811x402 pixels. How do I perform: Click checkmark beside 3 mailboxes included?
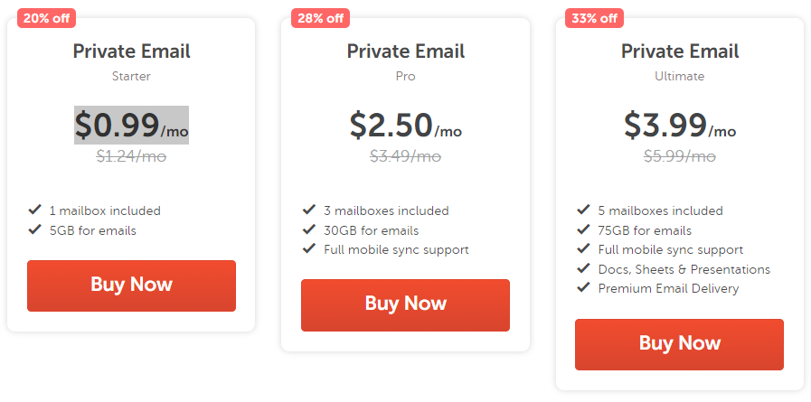tap(309, 210)
